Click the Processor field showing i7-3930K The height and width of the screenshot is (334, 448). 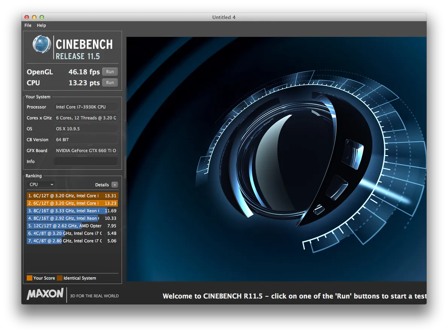86,107
